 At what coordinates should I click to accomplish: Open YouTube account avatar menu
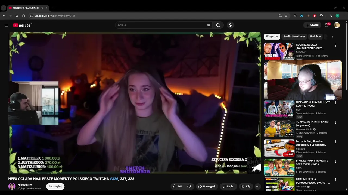click(x=337, y=25)
